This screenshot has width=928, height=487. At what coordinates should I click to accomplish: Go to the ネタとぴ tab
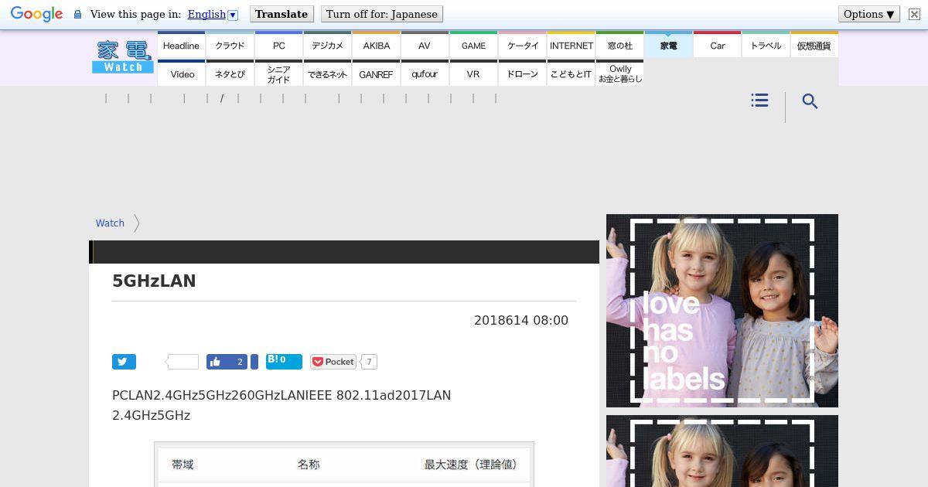coord(230,73)
